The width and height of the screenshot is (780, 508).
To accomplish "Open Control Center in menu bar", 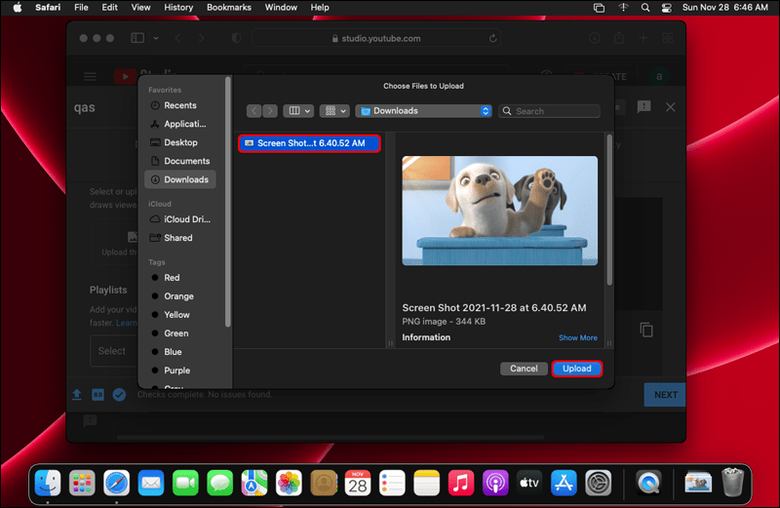I will point(667,8).
